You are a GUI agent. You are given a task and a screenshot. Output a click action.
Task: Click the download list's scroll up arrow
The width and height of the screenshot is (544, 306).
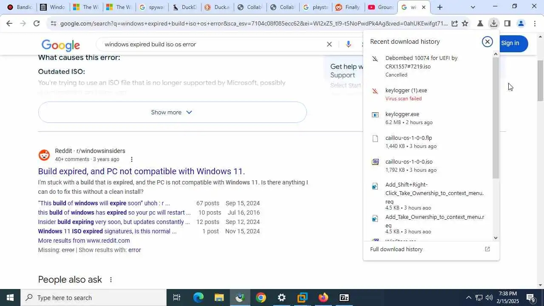pos(496,54)
